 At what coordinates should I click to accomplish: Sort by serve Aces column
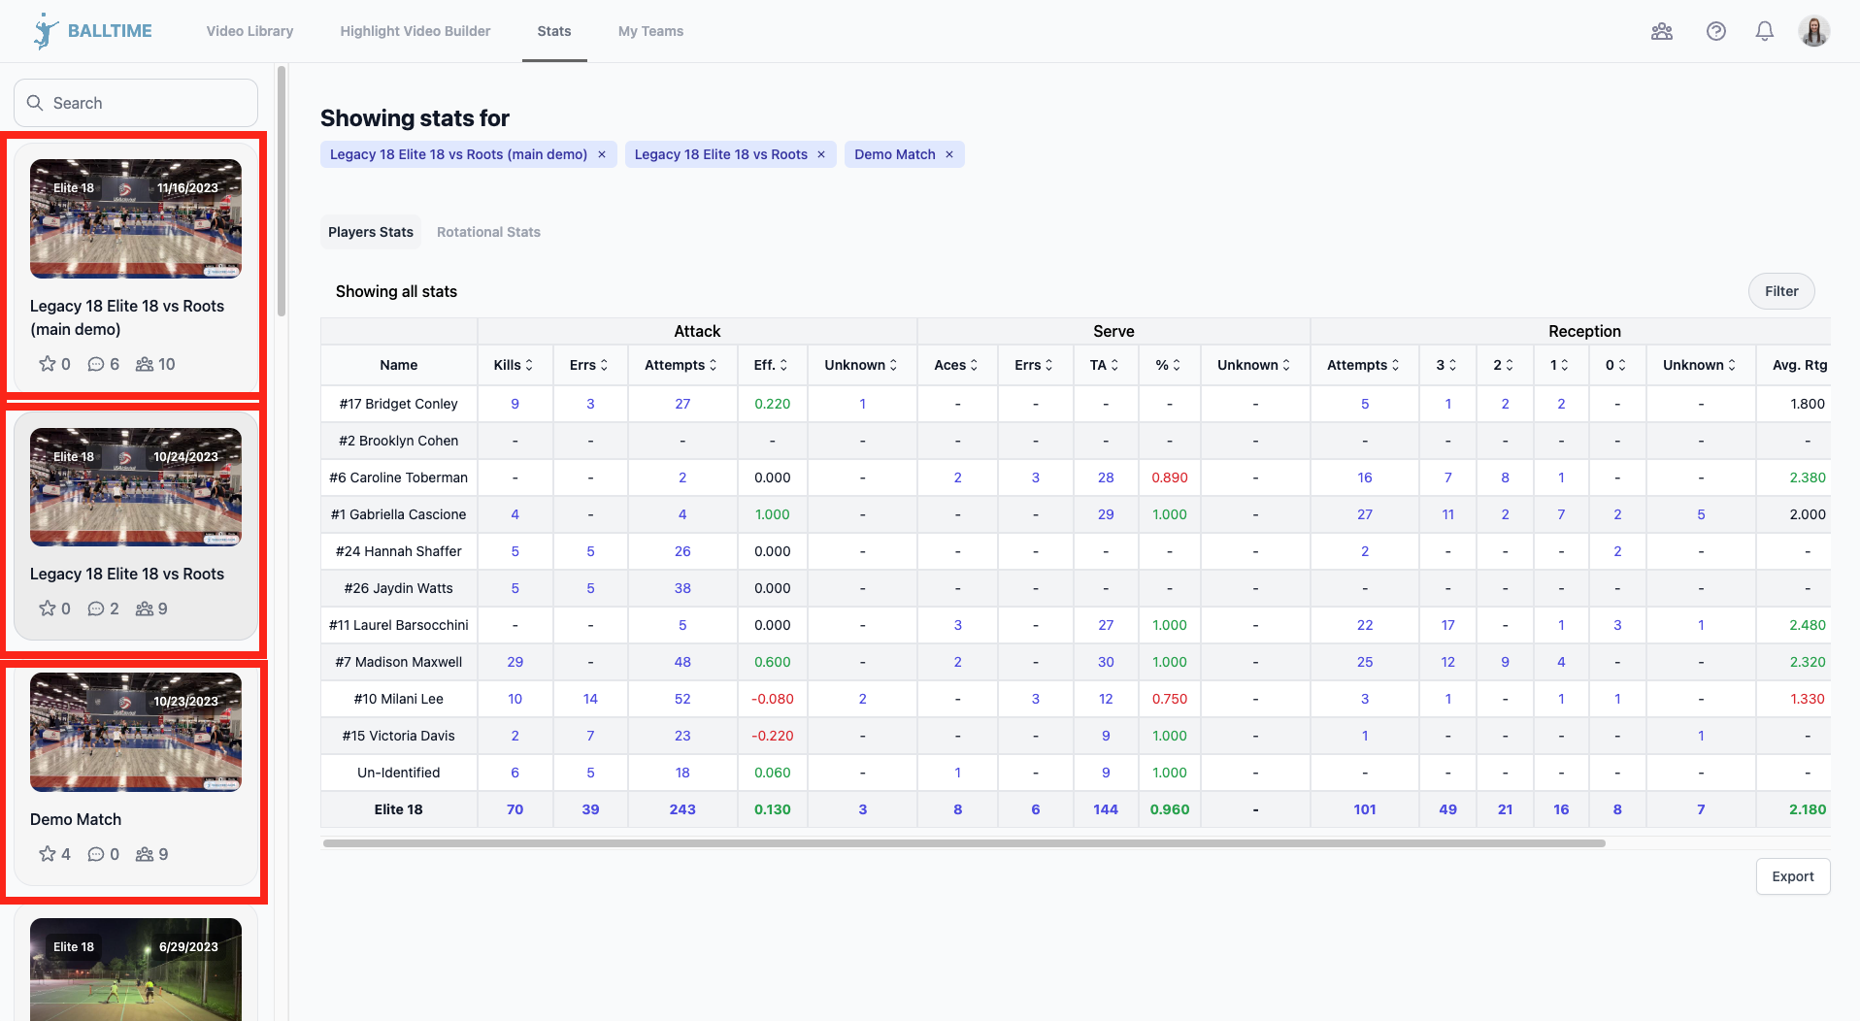click(x=956, y=365)
